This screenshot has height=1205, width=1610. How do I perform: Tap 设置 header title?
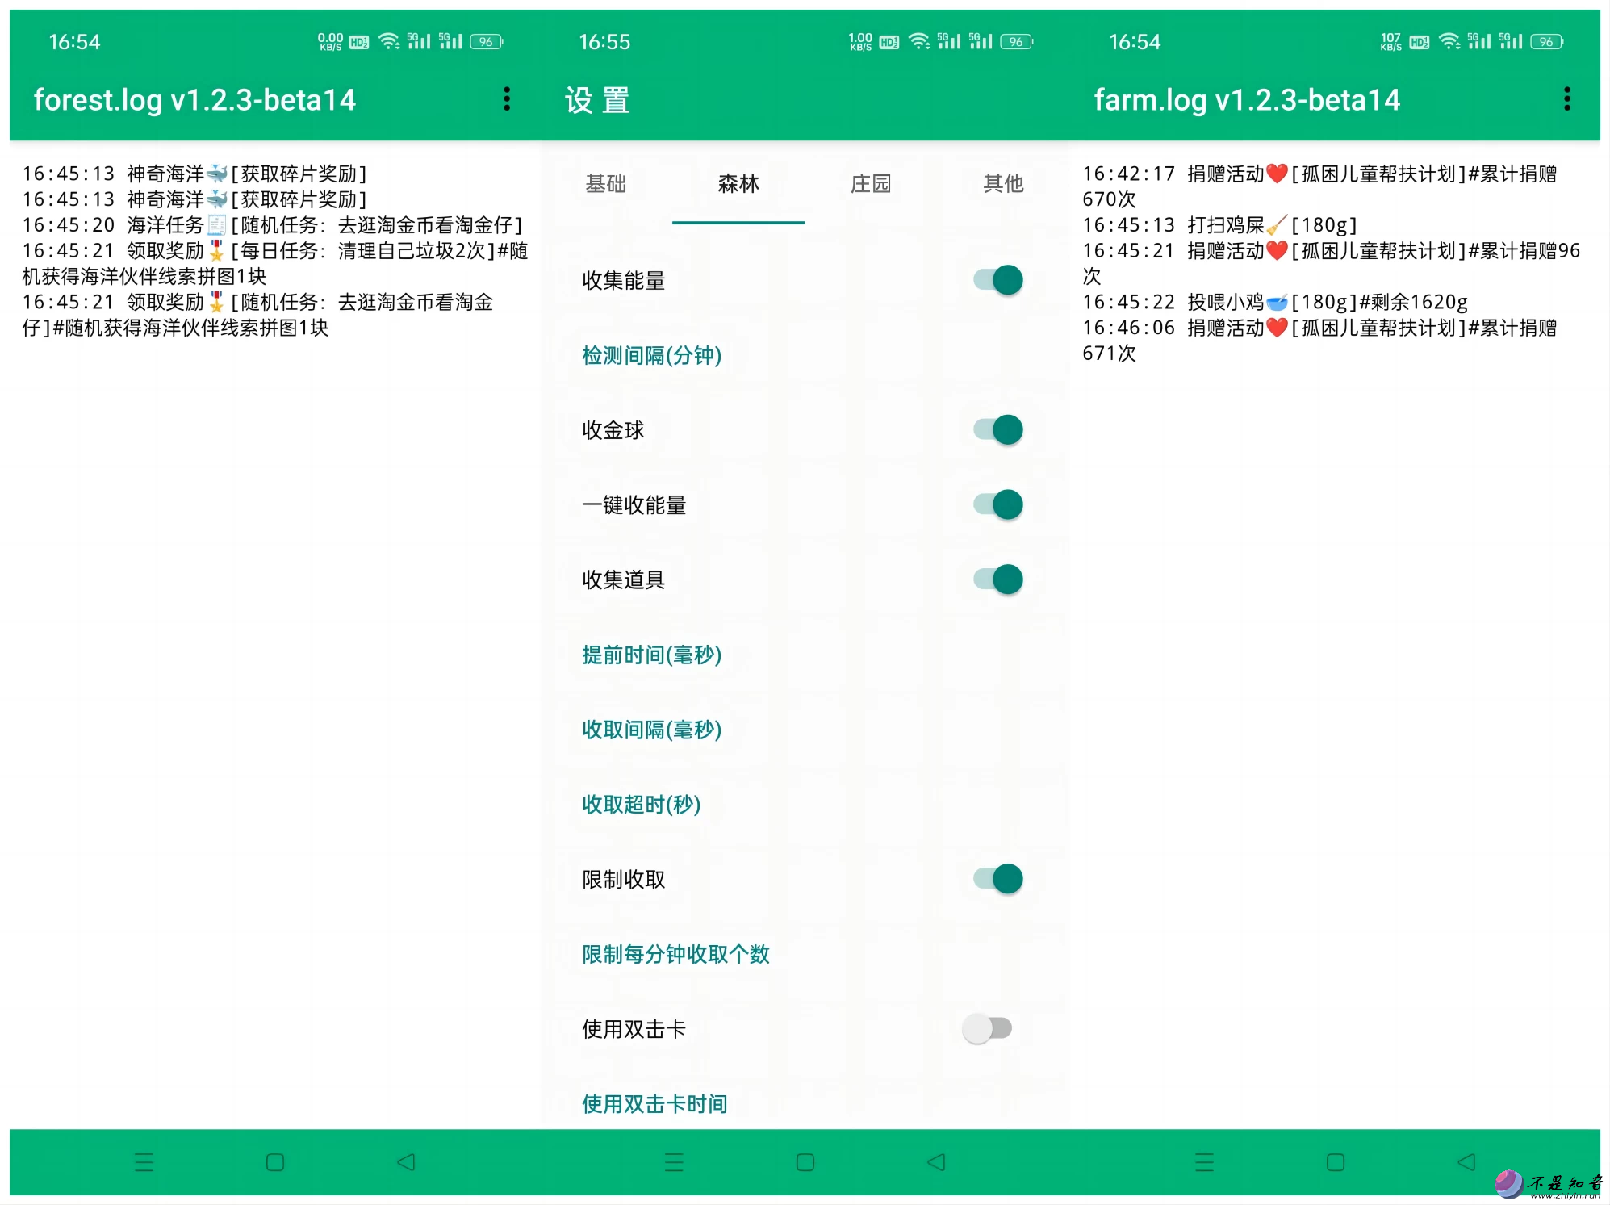[597, 101]
